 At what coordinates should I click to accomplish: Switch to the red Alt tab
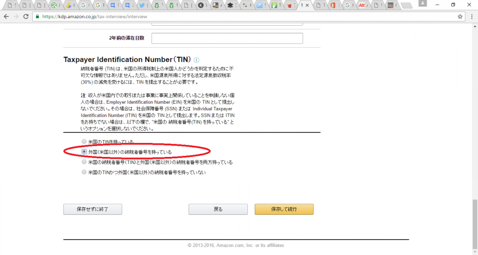coord(362,5)
